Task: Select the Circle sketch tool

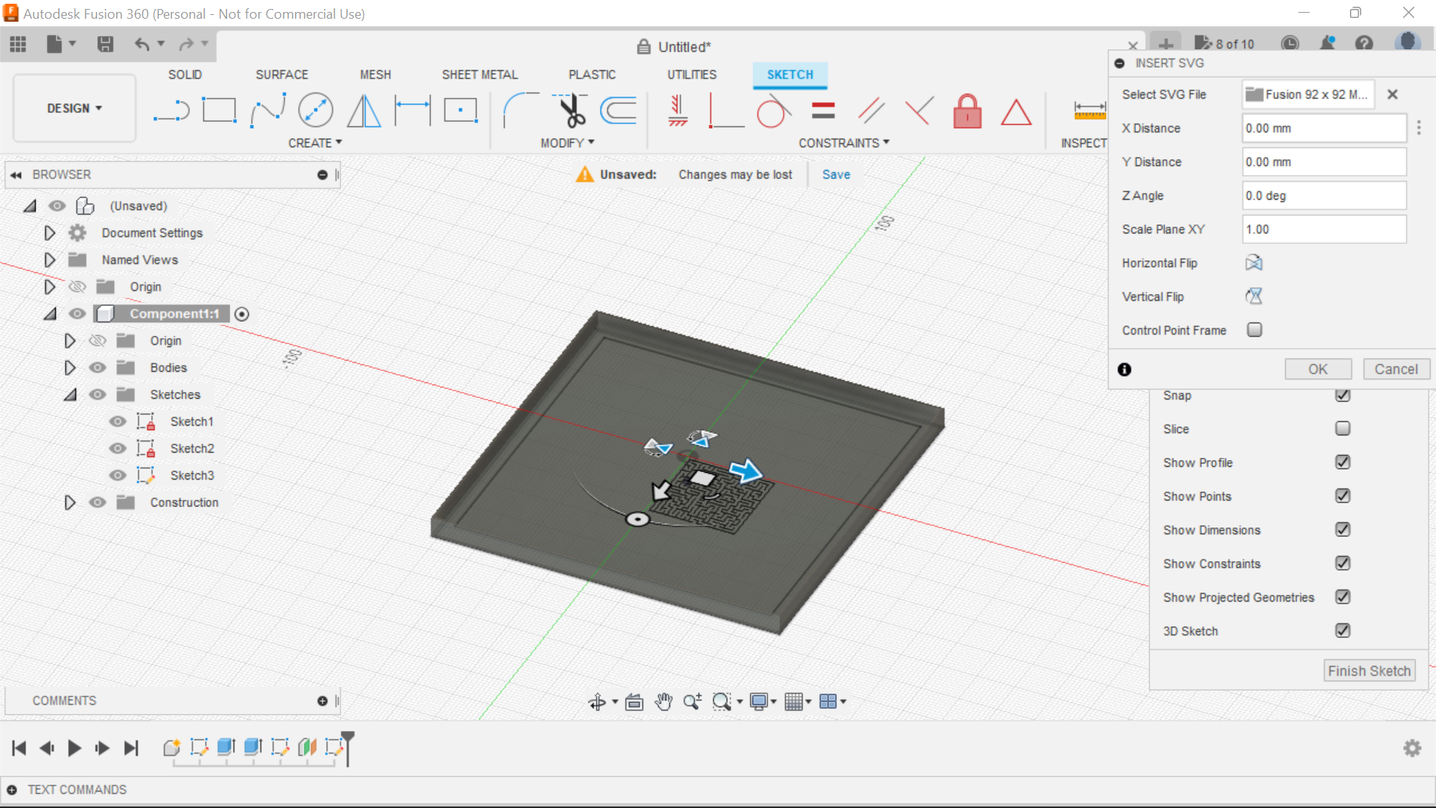Action: pos(314,110)
